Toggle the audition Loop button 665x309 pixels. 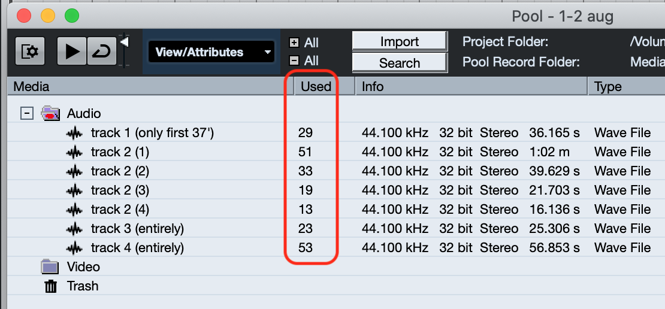(x=102, y=52)
